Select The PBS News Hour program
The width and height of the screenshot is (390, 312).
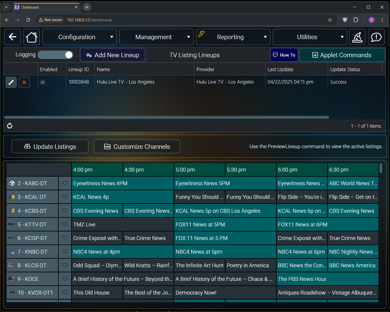pyautogui.click(x=327, y=279)
